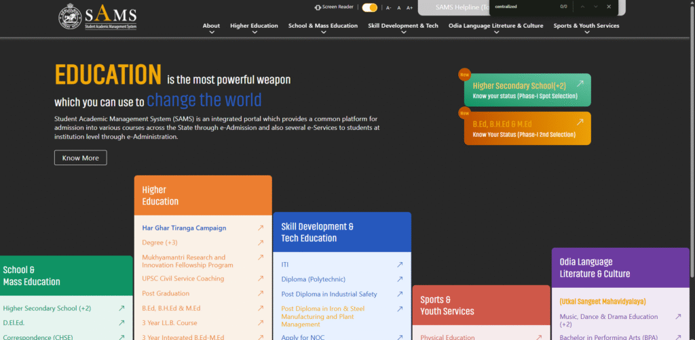Open the arrow beside 3 Year LL.B. Course
The height and width of the screenshot is (340, 695).
point(261,323)
